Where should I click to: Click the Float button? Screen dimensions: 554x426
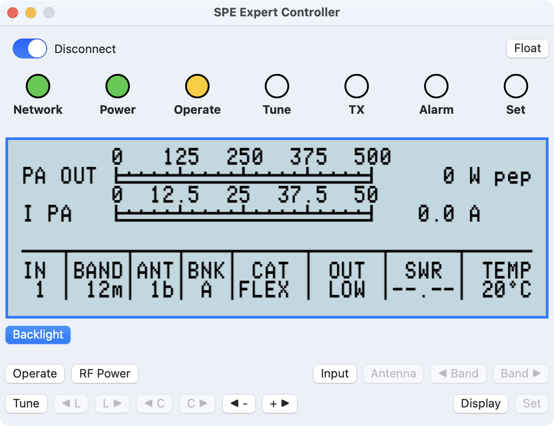click(x=527, y=48)
